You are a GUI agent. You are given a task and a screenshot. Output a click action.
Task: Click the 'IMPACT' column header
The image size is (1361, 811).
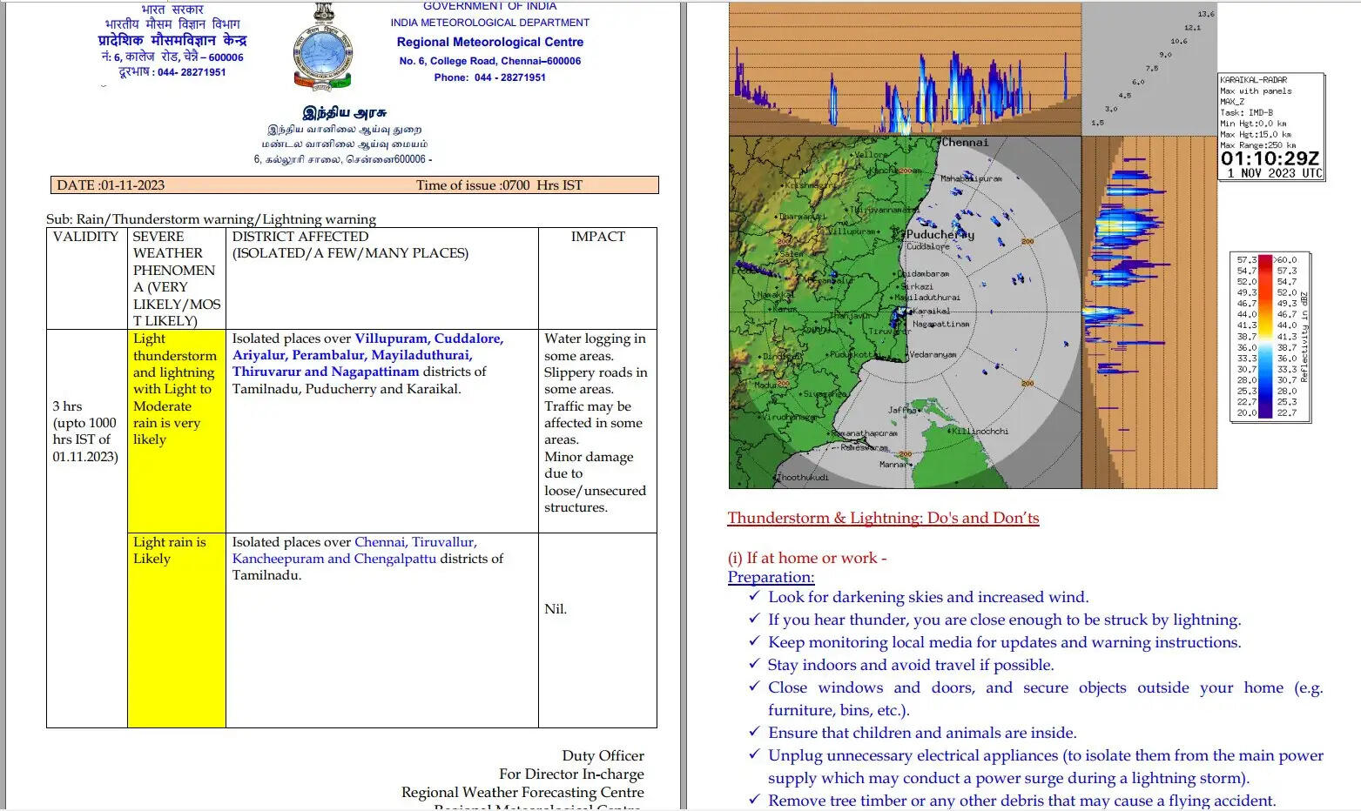597,237
